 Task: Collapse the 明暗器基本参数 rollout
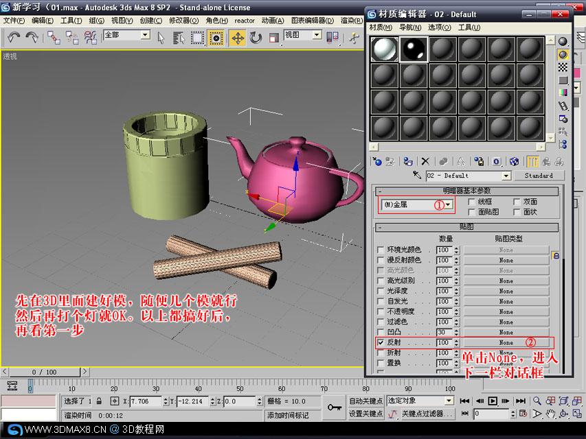466,191
